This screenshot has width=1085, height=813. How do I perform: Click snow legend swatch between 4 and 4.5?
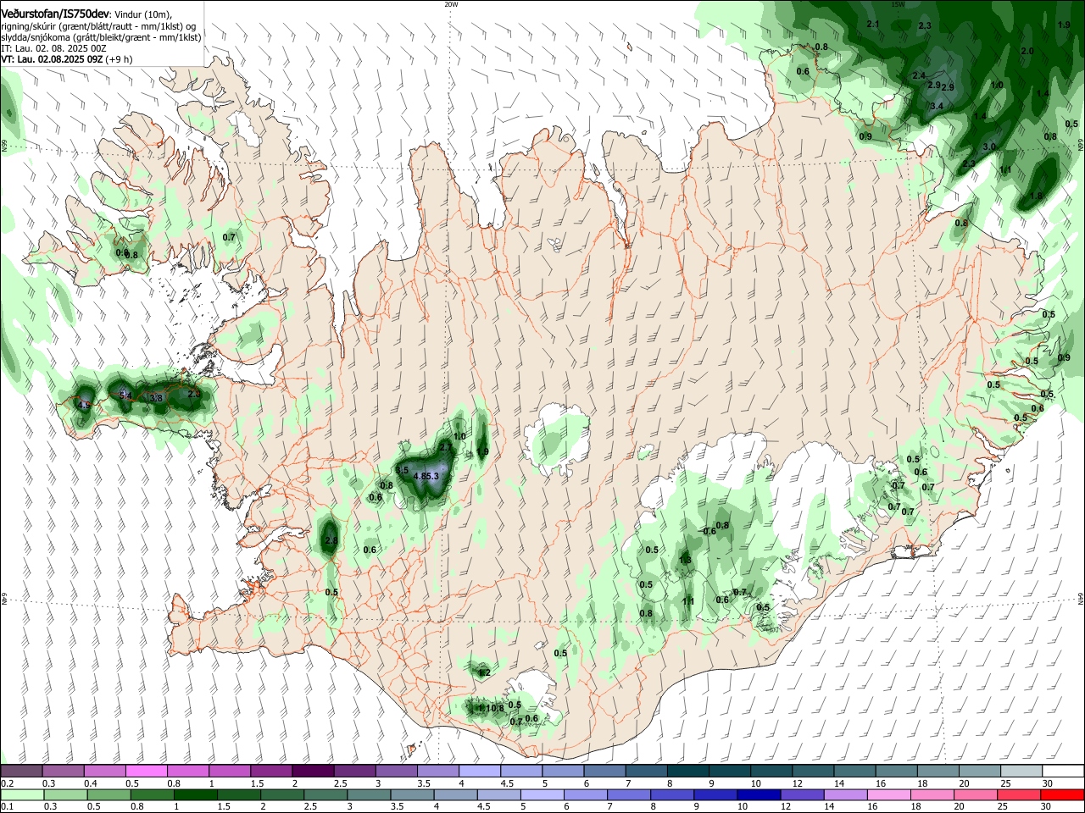pyautogui.click(x=480, y=772)
